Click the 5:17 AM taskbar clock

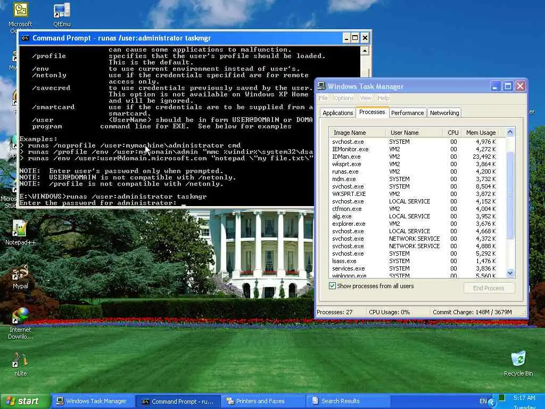[x=524, y=398]
